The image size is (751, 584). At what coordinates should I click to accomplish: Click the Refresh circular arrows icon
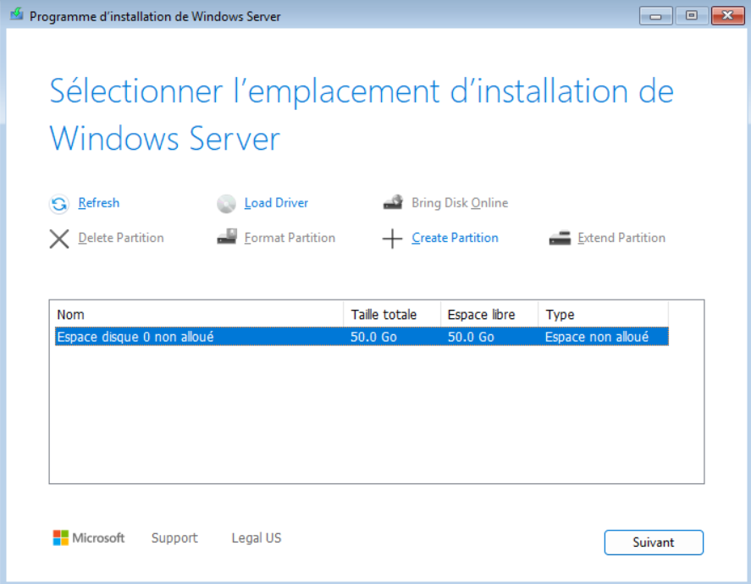coord(59,204)
